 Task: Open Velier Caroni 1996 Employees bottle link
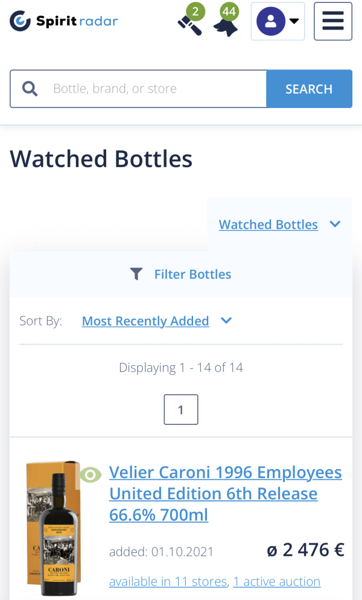pyautogui.click(x=225, y=493)
